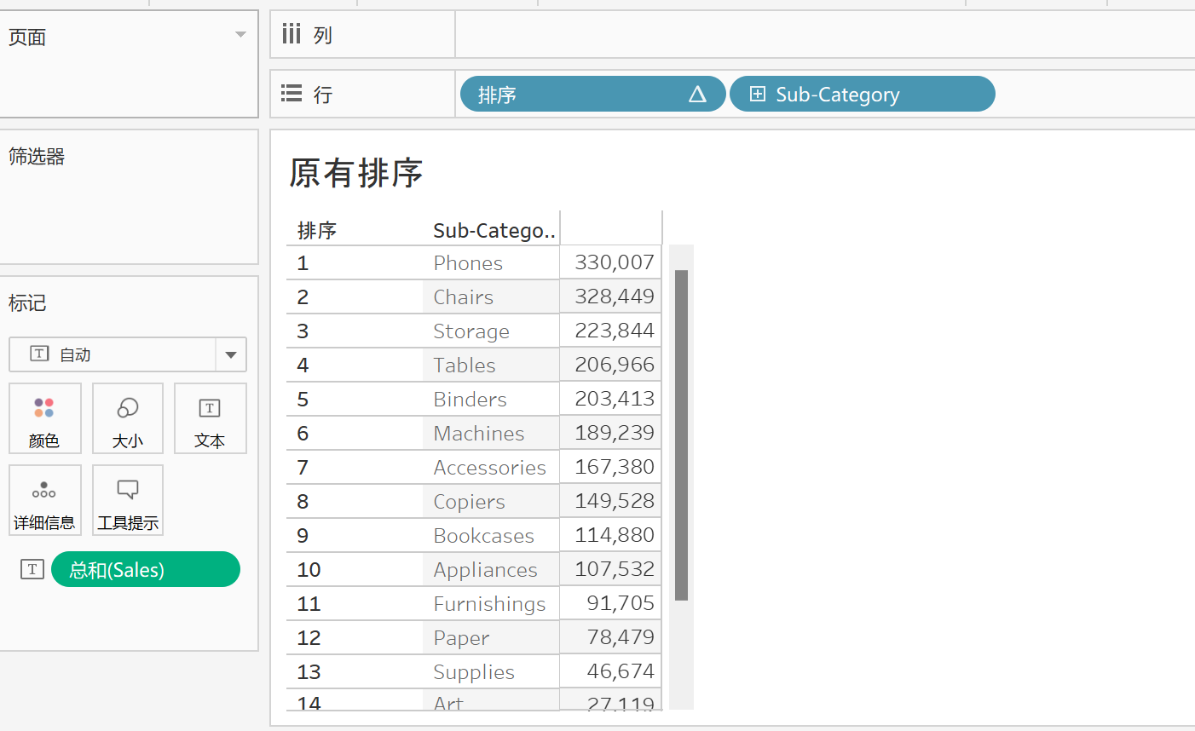Click the Paper row label
Image resolution: width=1195 pixels, height=731 pixels.
[461, 637]
